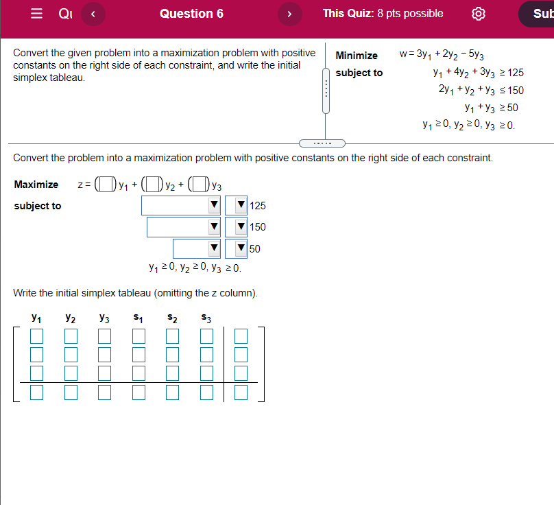Open quiz settings gear icon
Screen dimensions: 554x505
point(479,14)
